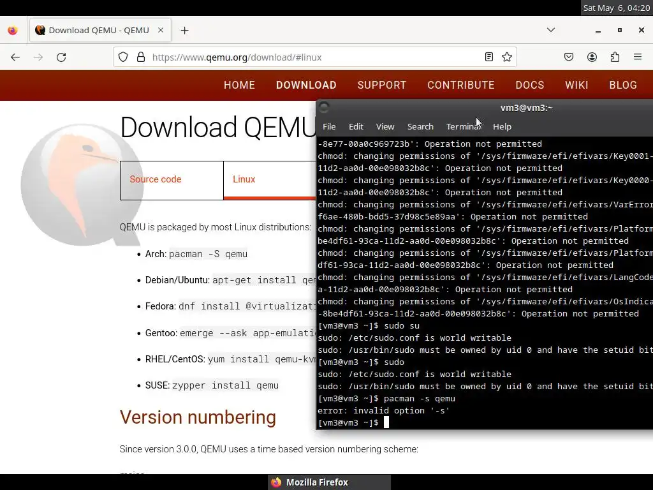Open the terminal Search menu
Screen dimensions: 653x490
pos(420,127)
